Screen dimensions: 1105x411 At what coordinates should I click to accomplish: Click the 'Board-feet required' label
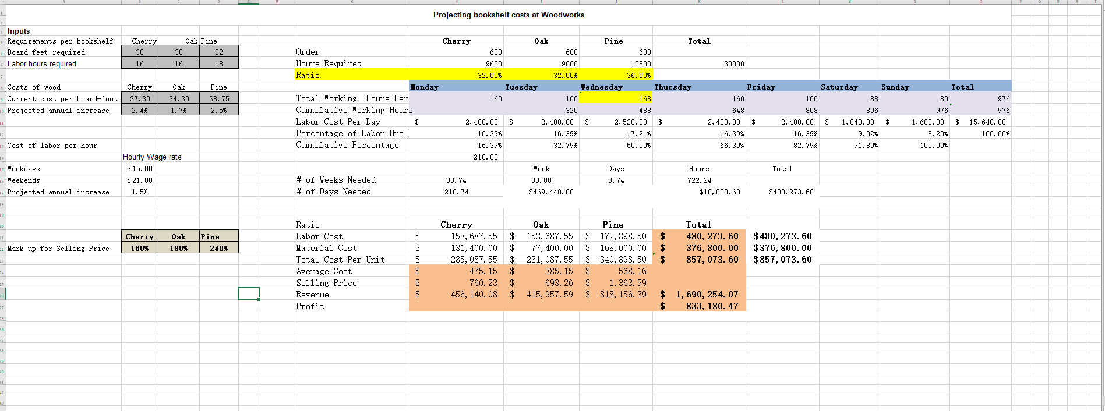pyautogui.click(x=46, y=52)
